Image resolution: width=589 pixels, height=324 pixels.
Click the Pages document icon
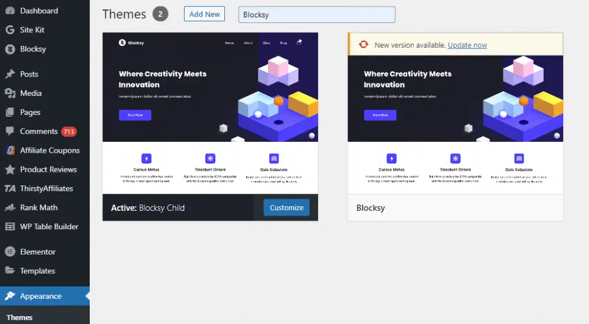[x=10, y=112]
